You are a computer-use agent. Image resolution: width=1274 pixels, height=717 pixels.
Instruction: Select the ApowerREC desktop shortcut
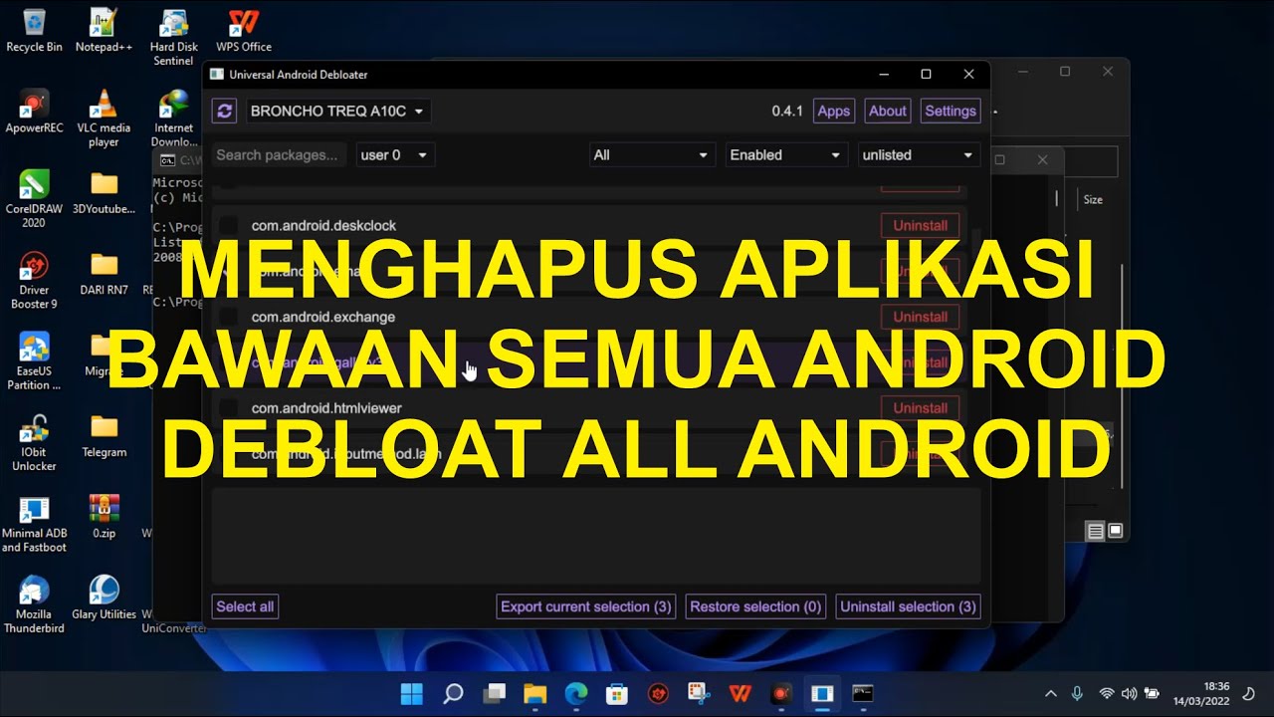click(34, 112)
